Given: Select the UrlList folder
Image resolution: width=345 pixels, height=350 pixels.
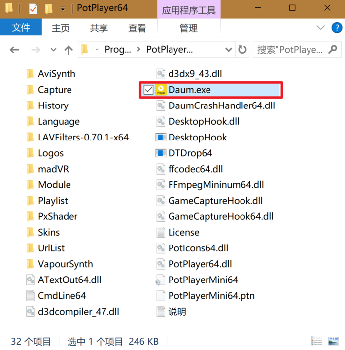Looking at the screenshot, I should (45, 248).
